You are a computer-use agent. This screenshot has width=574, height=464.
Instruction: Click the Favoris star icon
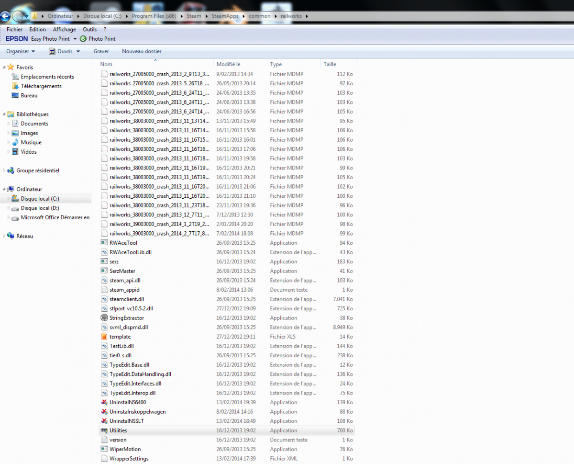pyautogui.click(x=11, y=68)
